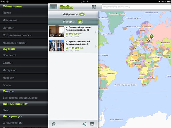The image size is (171, 128).
Task: Open the Ленинский проспект apartment photo
Action: click(x=57, y=32)
